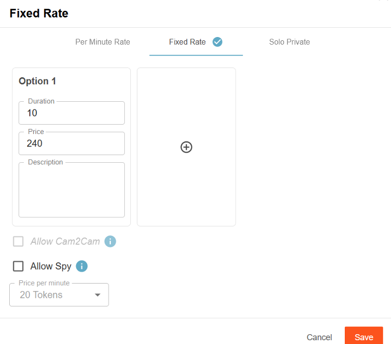Image resolution: width=391 pixels, height=344 pixels.
Task: Focus the Price field showing 240
Action: [72, 144]
